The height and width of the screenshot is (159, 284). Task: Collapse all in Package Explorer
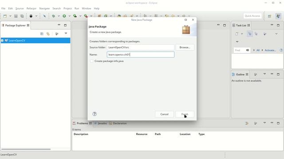pos(42,34)
